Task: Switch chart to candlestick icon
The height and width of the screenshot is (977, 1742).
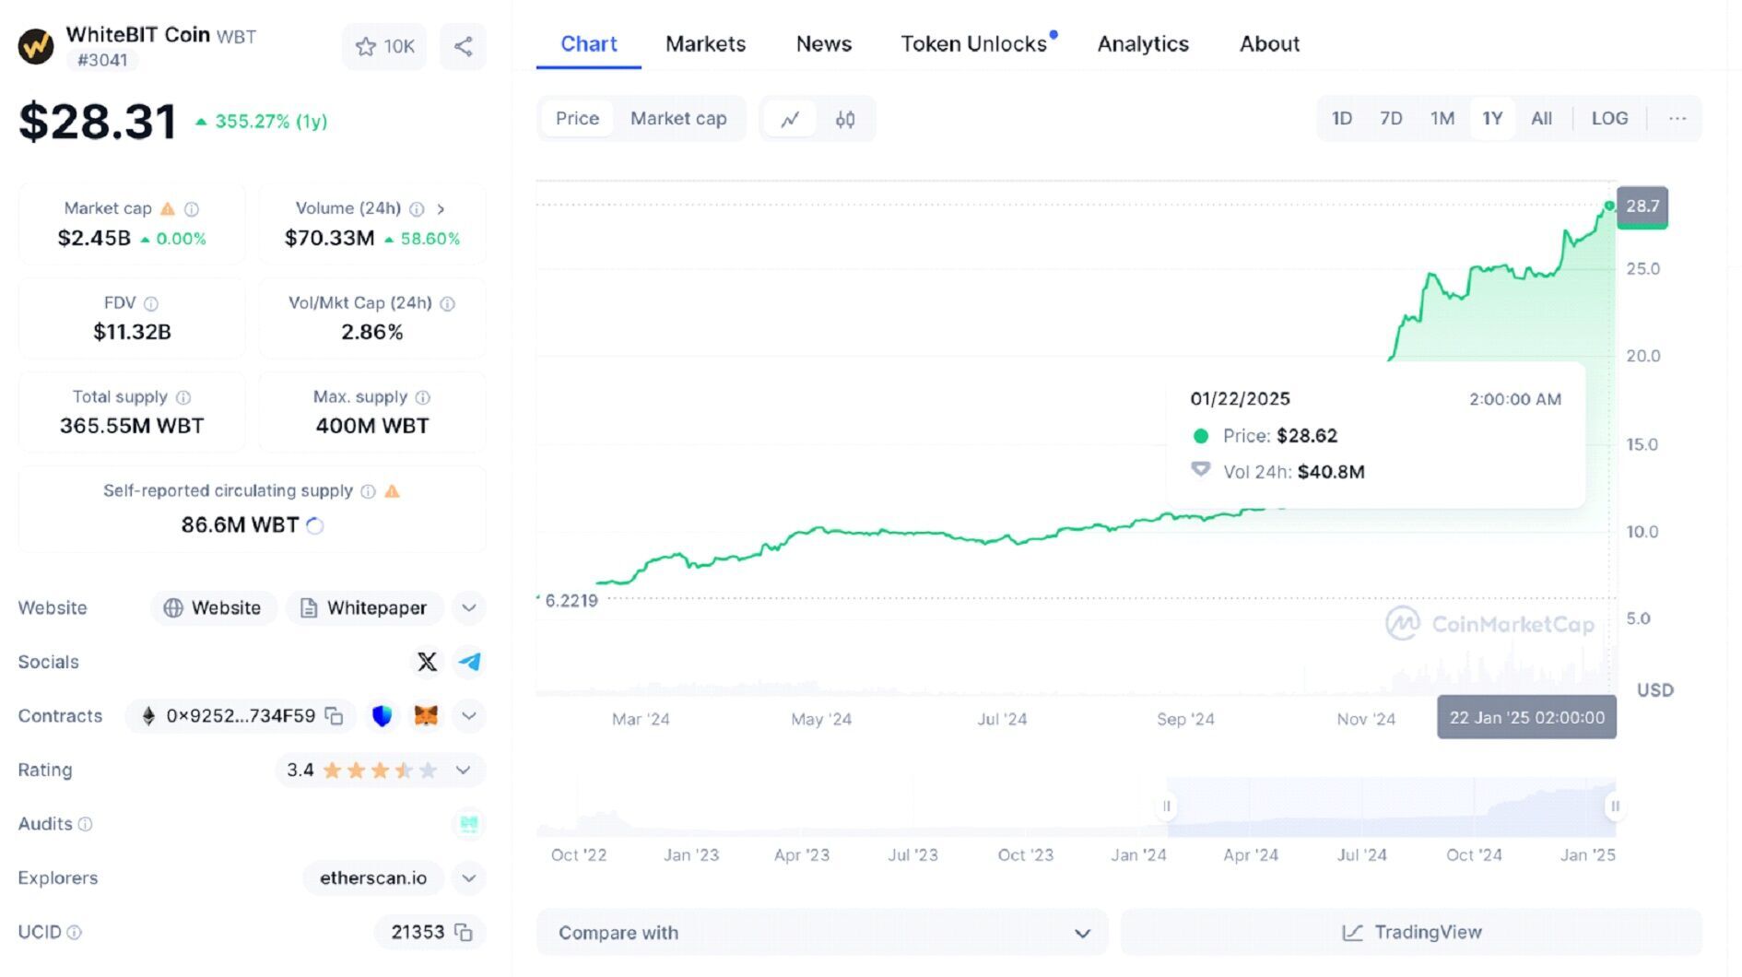Action: (845, 119)
